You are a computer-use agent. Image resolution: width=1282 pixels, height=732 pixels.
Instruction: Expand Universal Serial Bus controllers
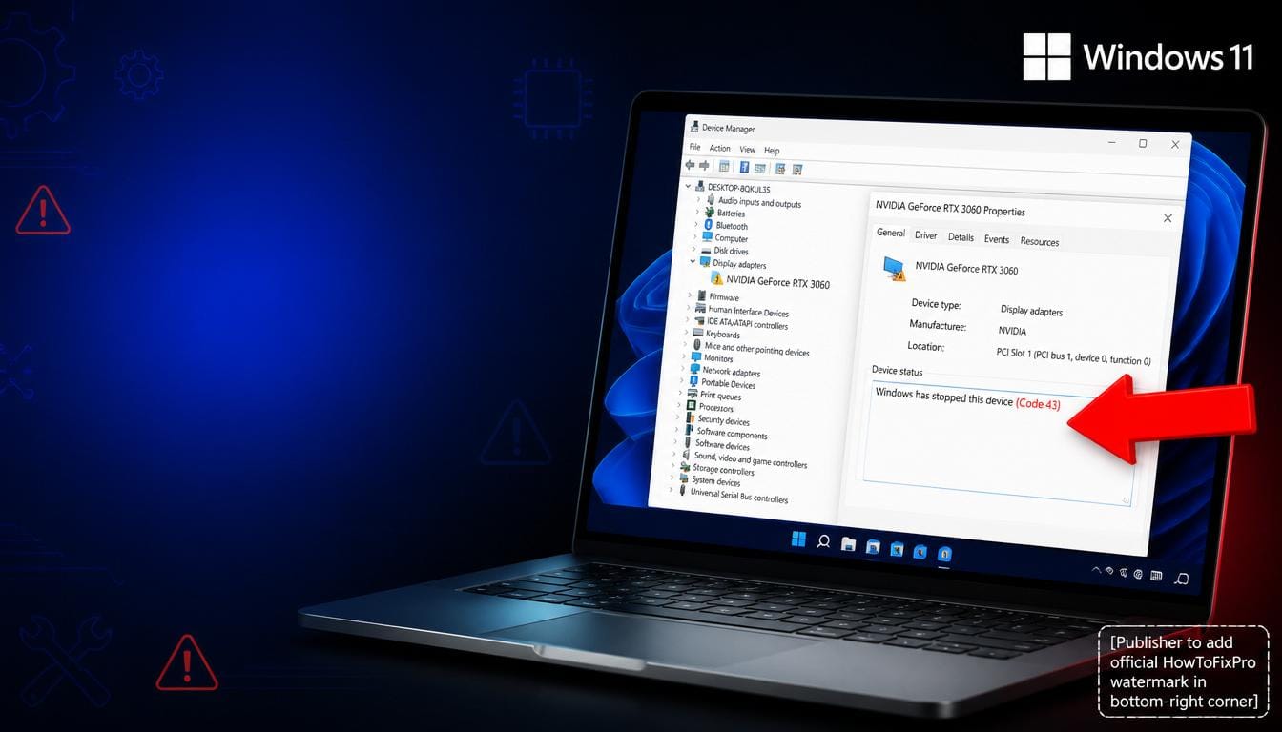click(672, 492)
